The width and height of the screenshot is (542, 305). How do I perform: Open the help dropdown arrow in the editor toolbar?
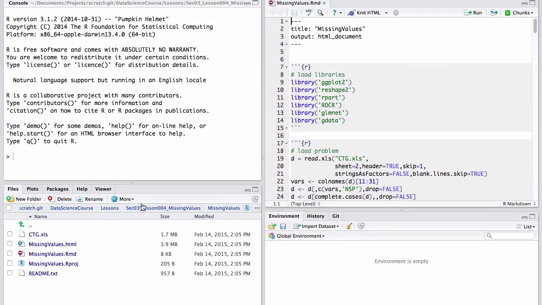click(340, 13)
